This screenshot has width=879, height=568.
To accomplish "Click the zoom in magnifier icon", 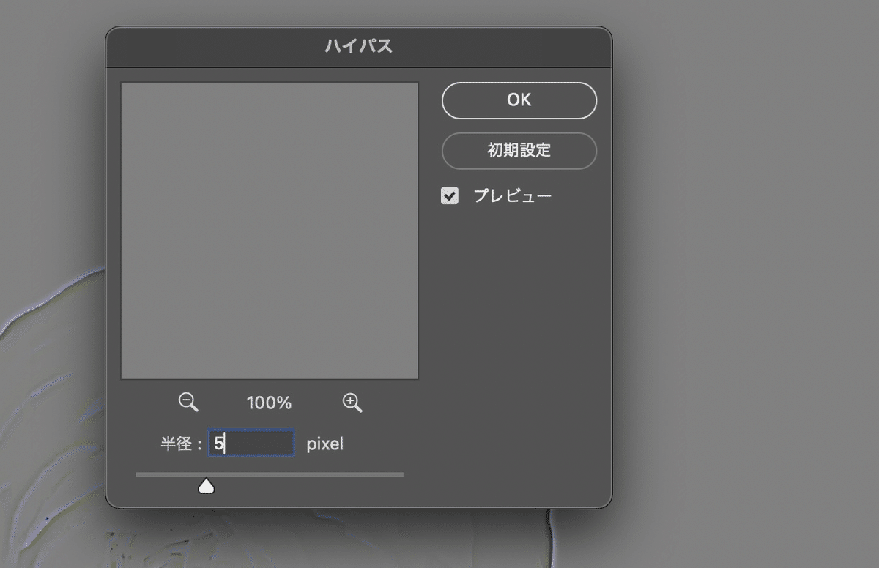I will click(x=352, y=402).
